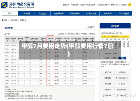Open the 交易数据 nav menu
This screenshot has height=101, width=140.
43,13
